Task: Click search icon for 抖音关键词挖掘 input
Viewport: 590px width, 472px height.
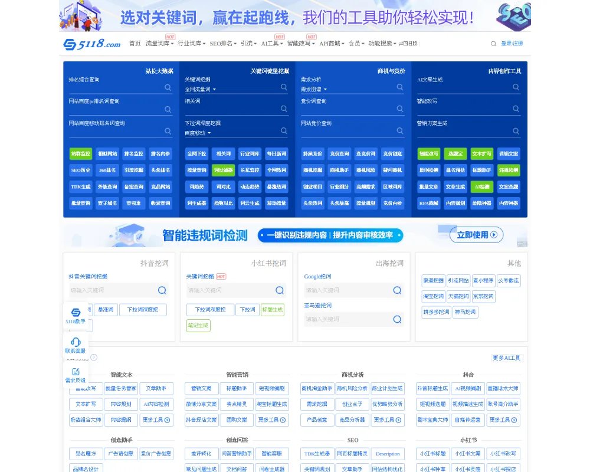Action: coord(162,290)
